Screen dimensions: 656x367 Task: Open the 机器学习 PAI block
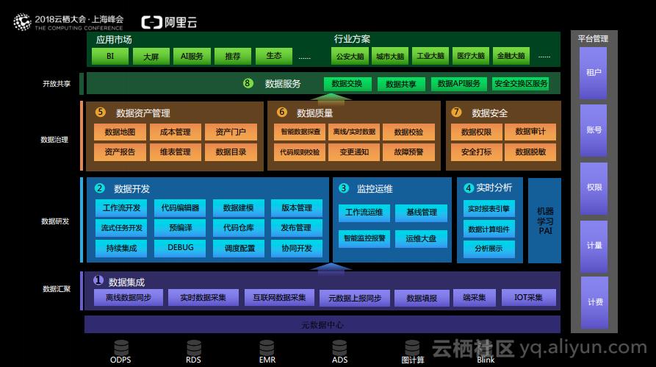(545, 221)
